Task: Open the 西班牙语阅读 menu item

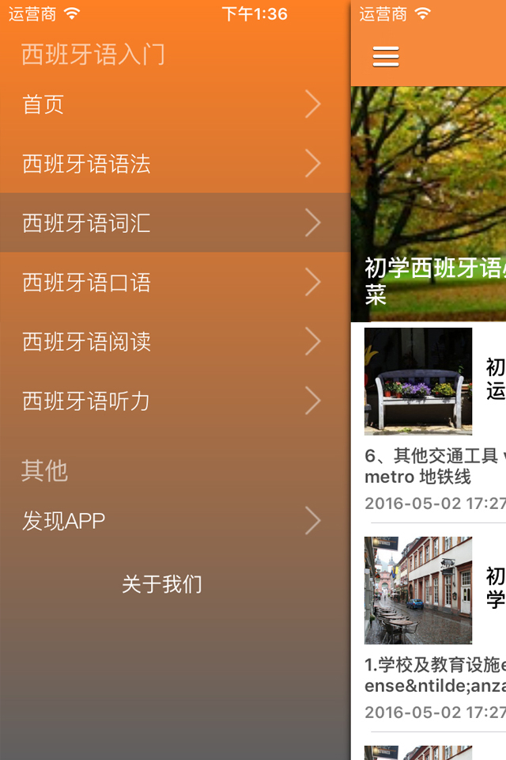Action: (176, 341)
